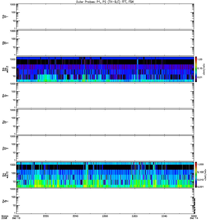210x224 pixels.
Task: Click the '2320' time axis label
Action: tap(135, 216)
